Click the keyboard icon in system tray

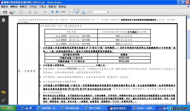coord(161,108)
